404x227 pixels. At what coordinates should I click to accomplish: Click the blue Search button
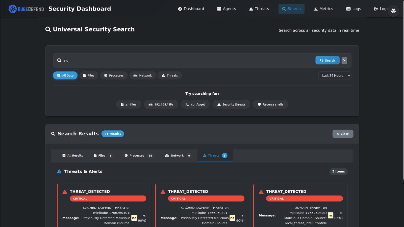[327, 60]
